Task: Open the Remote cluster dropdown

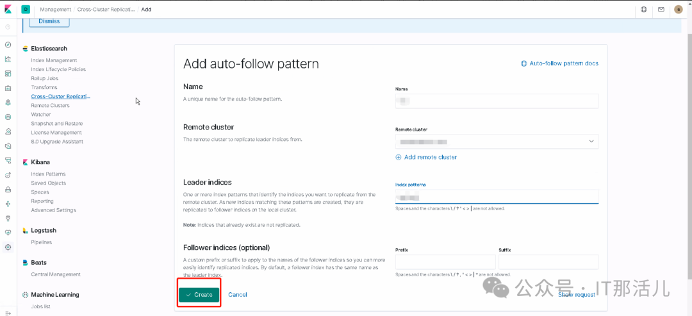Action: [497, 142]
